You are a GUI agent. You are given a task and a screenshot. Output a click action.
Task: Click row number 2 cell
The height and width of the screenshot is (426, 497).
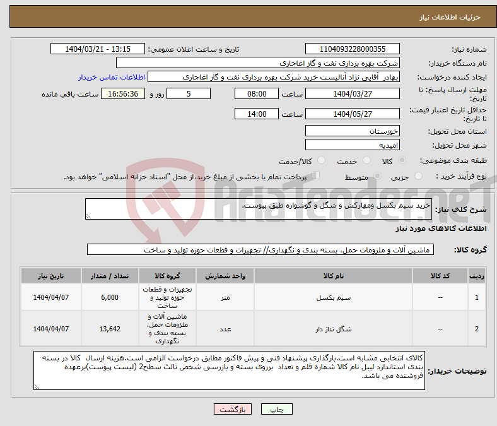pos(476,329)
